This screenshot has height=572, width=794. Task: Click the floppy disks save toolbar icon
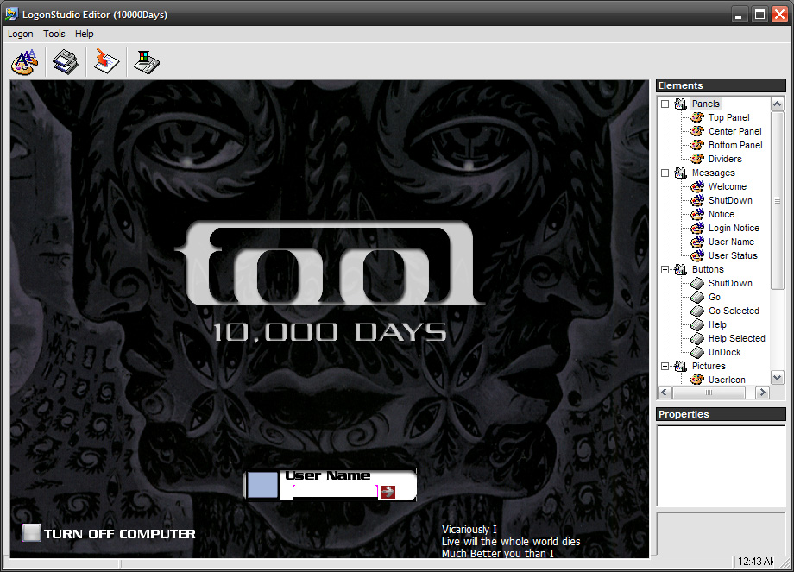66,62
